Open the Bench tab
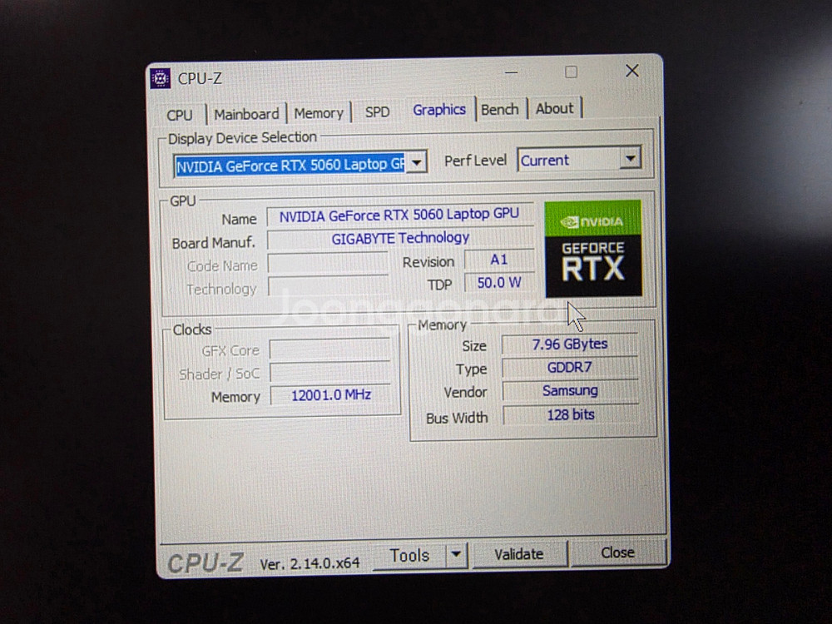This screenshot has width=832, height=624. pos(499,109)
